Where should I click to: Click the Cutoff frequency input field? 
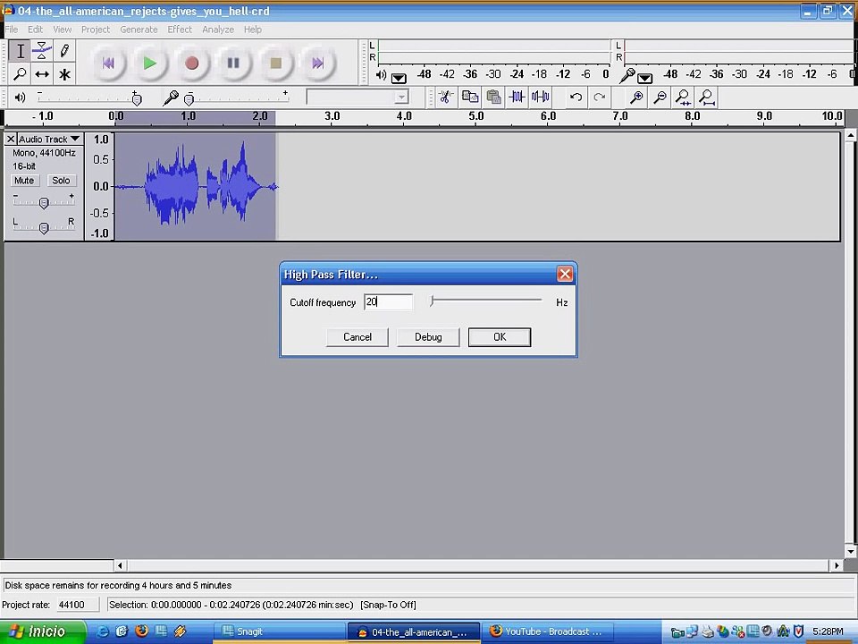click(x=389, y=301)
